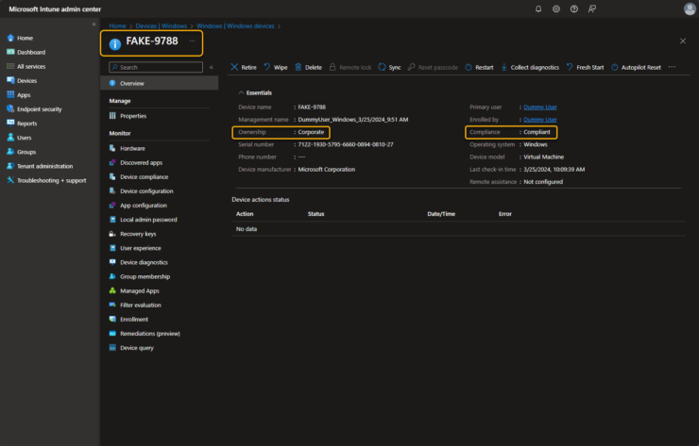
Task: Open portal settings gear icon
Action: click(x=556, y=8)
